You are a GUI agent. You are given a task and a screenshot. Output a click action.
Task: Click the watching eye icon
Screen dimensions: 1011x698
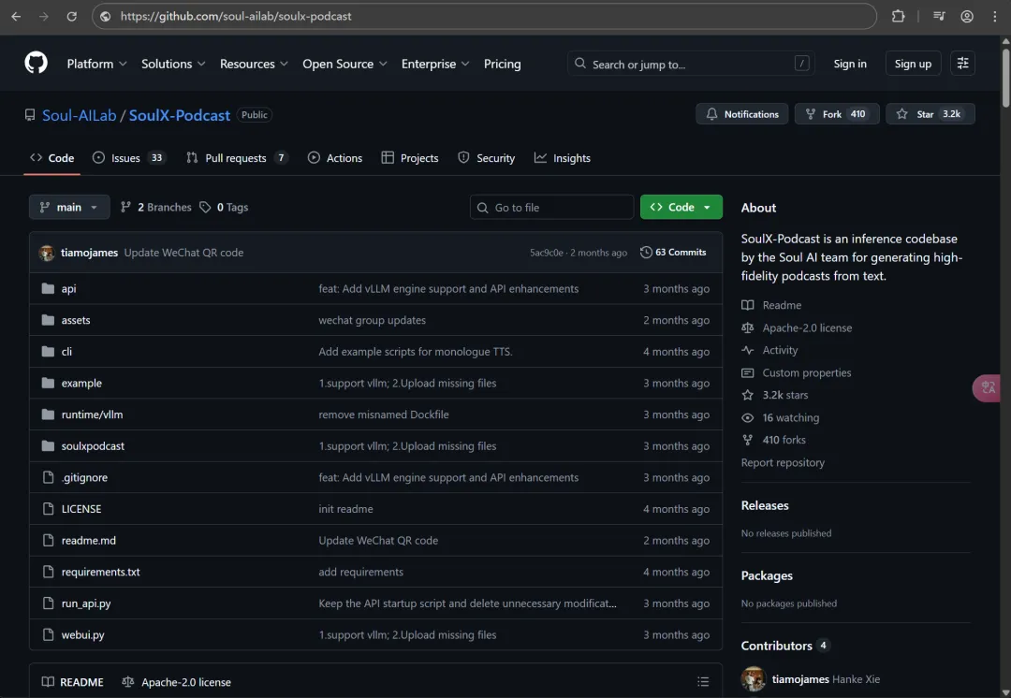[x=747, y=417]
